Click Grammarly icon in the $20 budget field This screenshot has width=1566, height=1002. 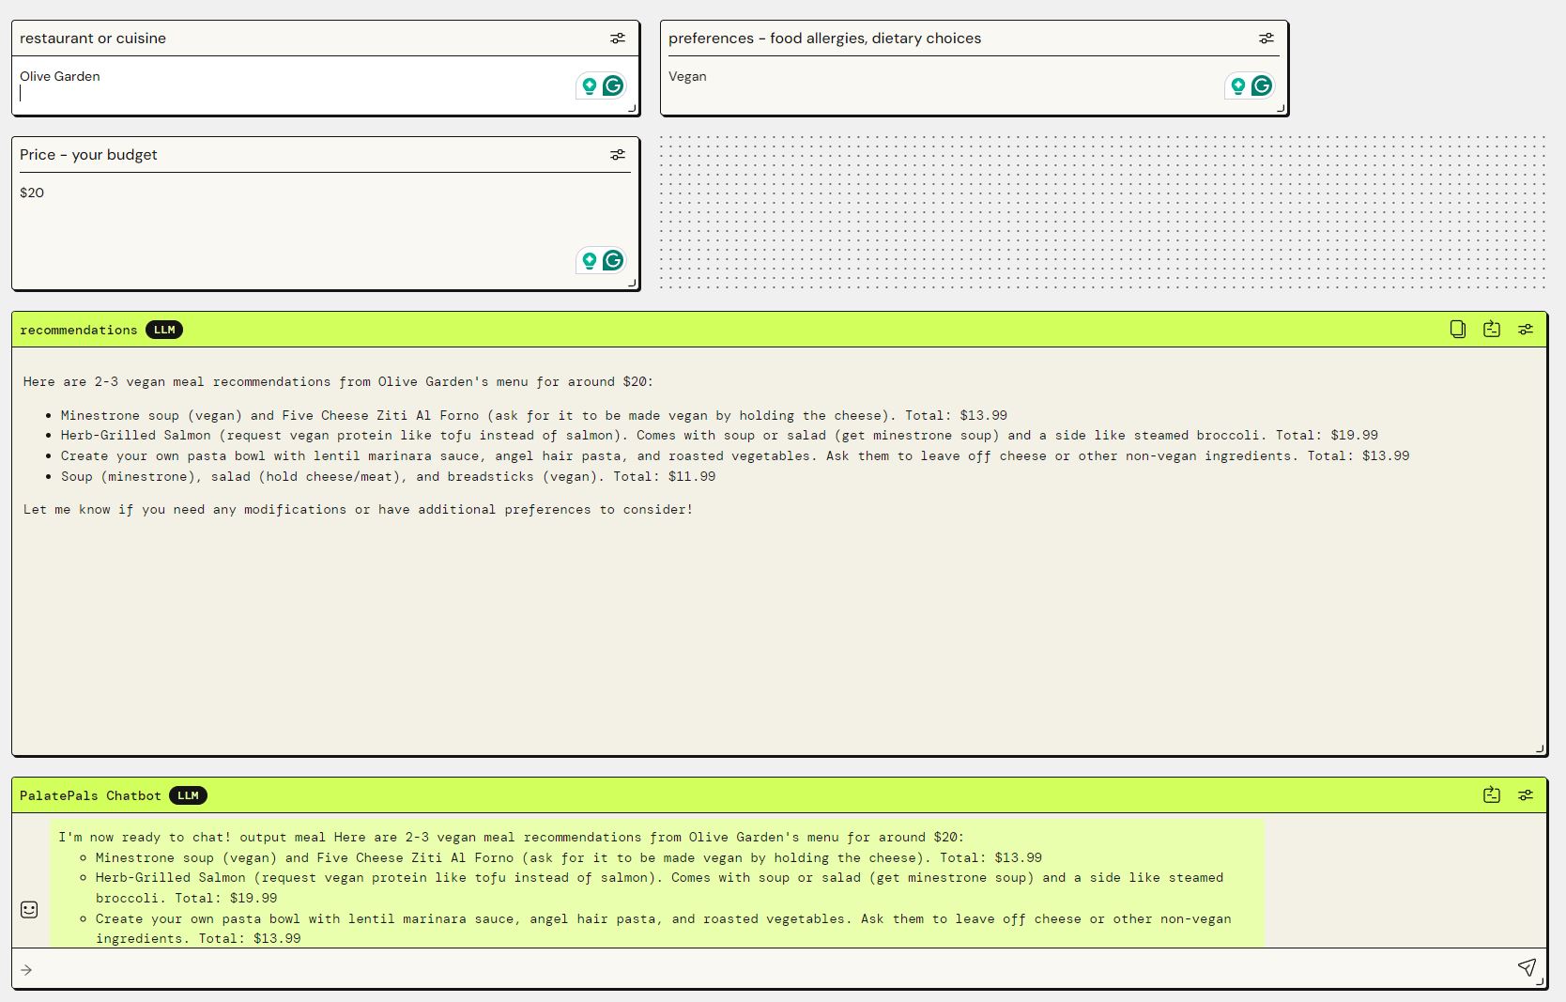[x=613, y=260]
